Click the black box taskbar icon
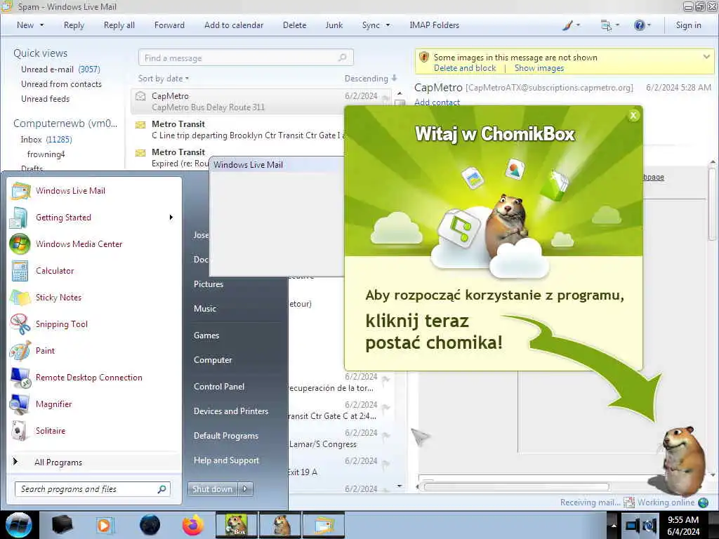The image size is (719, 539). (x=62, y=525)
